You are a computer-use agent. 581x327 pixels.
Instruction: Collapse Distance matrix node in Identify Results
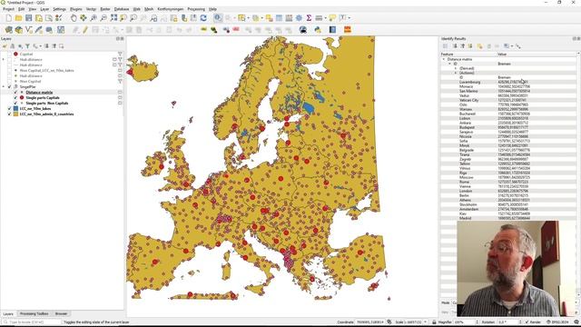coord(444,59)
